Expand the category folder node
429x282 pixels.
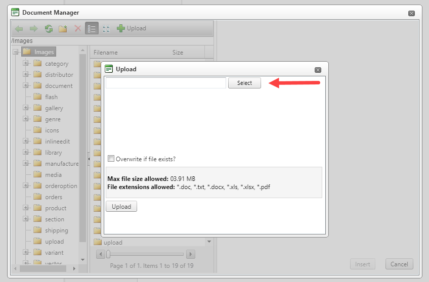click(26, 63)
